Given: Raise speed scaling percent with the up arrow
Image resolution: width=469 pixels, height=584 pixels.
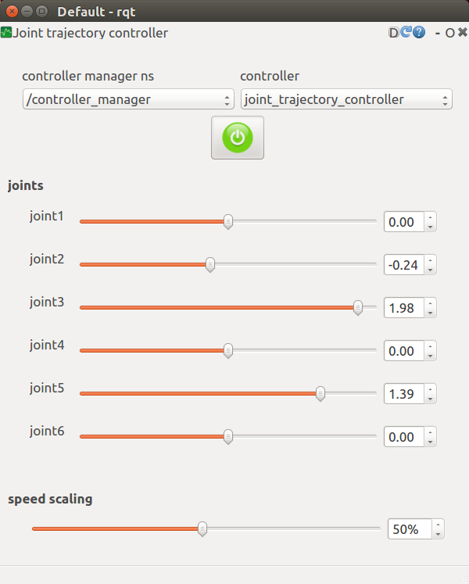Looking at the screenshot, I should pos(439,525).
